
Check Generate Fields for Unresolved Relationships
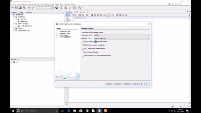click(83, 56)
